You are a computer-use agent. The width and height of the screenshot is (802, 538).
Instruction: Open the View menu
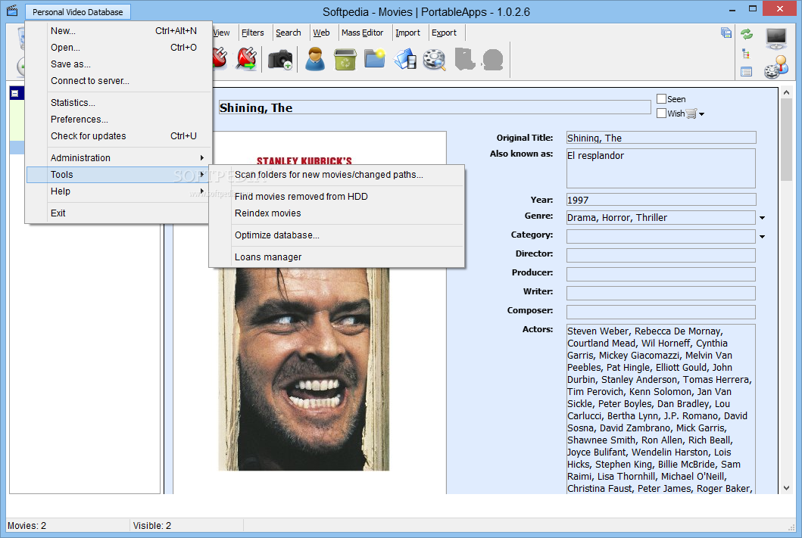click(221, 33)
